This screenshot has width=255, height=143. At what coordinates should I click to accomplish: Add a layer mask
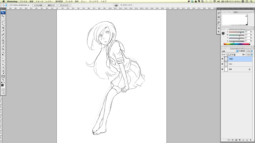tap(236, 140)
